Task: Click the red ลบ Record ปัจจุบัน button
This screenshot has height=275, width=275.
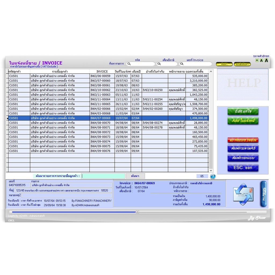Action: click(x=243, y=140)
